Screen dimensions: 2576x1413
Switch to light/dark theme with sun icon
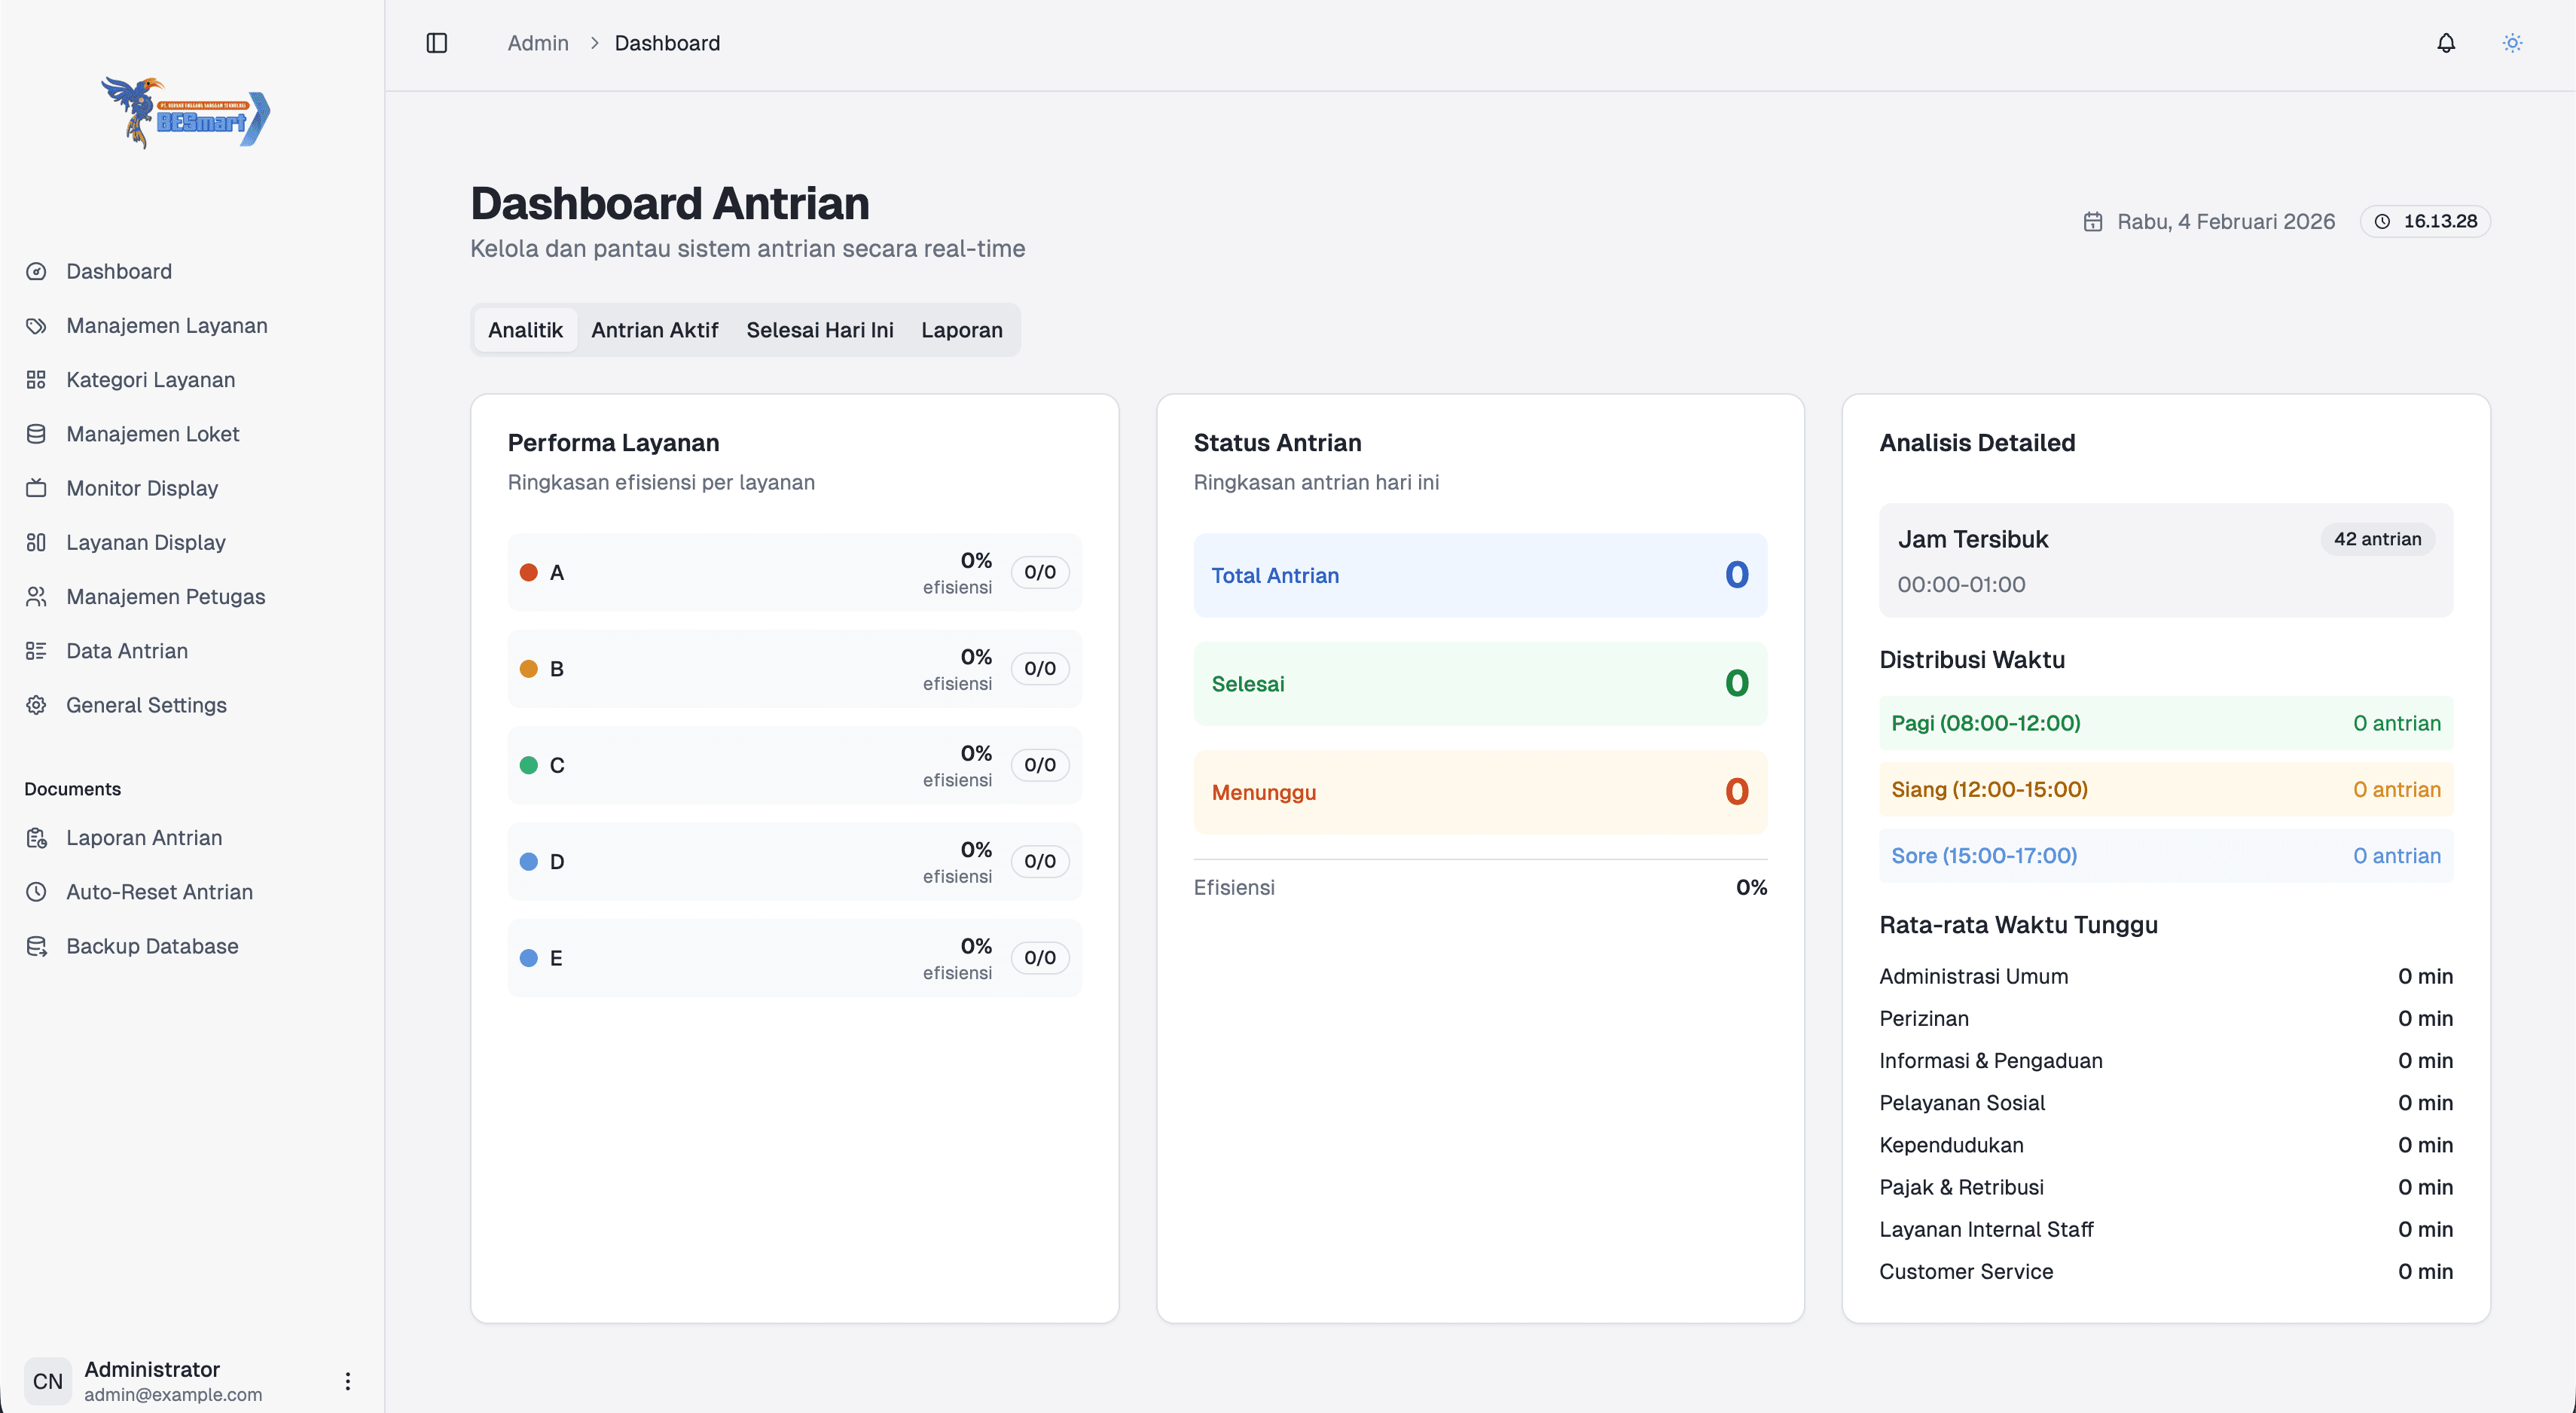click(x=2513, y=43)
